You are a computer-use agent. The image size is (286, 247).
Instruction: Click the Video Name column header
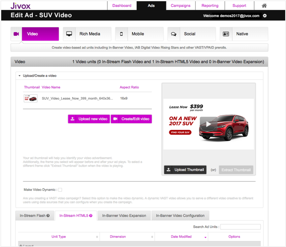[51, 87]
